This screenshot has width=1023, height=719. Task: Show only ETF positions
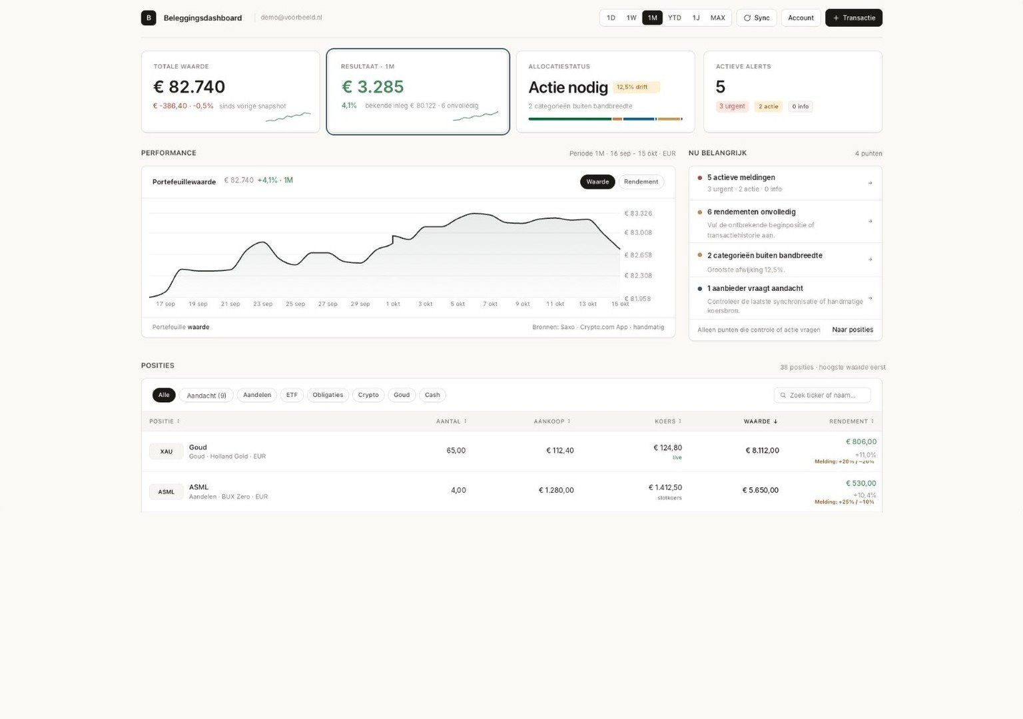pyautogui.click(x=292, y=395)
